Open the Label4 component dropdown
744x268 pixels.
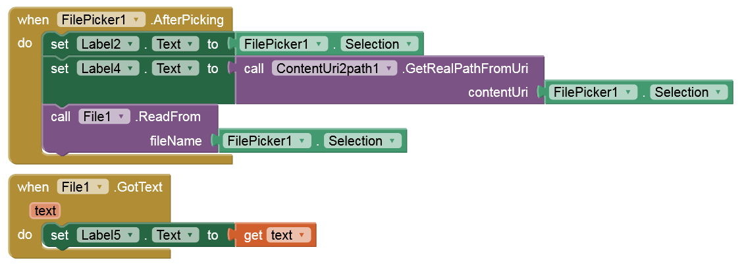click(130, 68)
